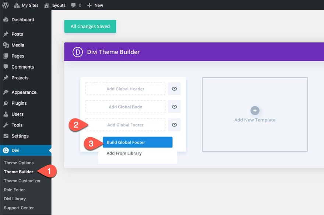The width and height of the screenshot is (324, 215).
Task: Toggle visibility of the Global Header
Action: click(x=174, y=89)
